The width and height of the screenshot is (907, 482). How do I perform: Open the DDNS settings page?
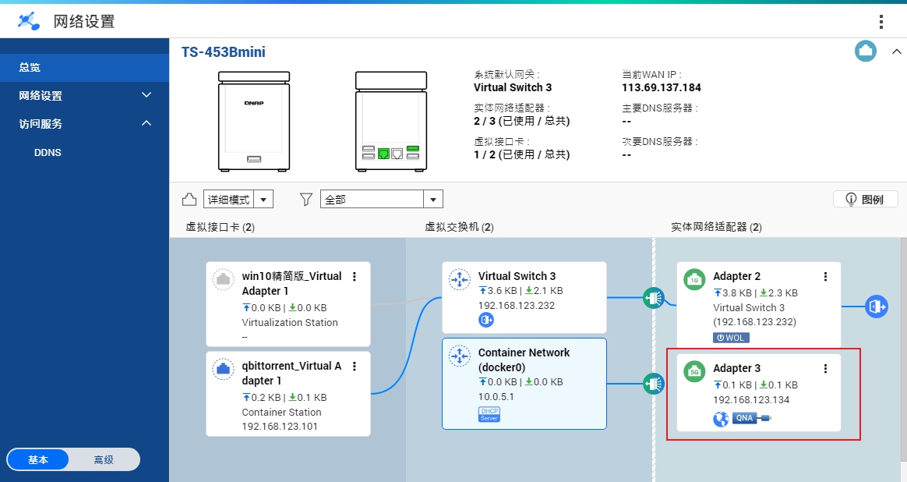tap(48, 152)
